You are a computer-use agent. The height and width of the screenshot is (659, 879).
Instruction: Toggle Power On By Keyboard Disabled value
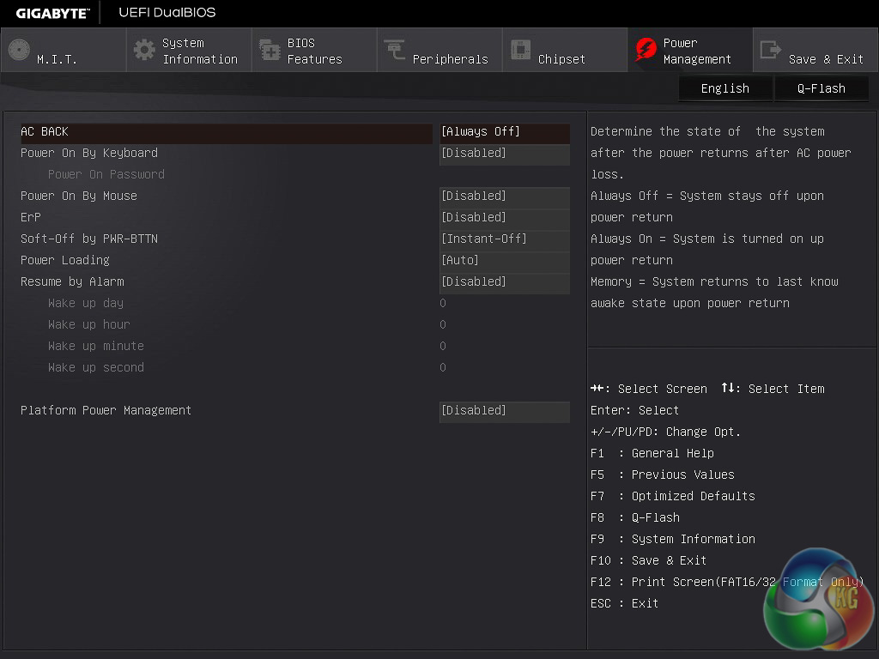504,154
